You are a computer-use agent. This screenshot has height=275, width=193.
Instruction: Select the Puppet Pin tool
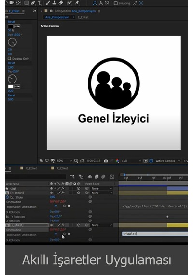pos(77,3)
